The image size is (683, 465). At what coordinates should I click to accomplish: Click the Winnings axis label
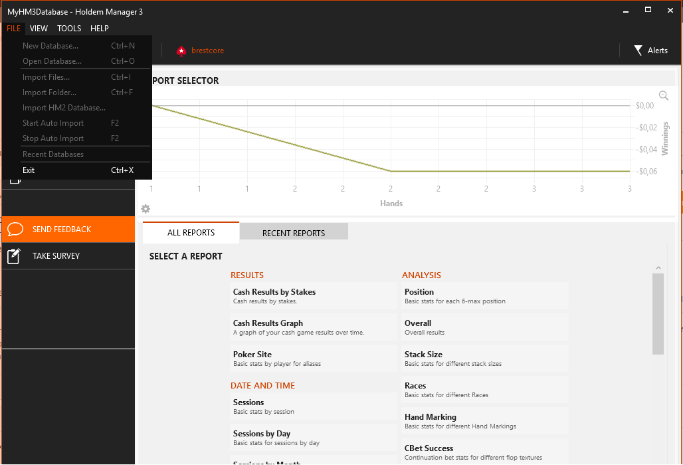click(665, 138)
